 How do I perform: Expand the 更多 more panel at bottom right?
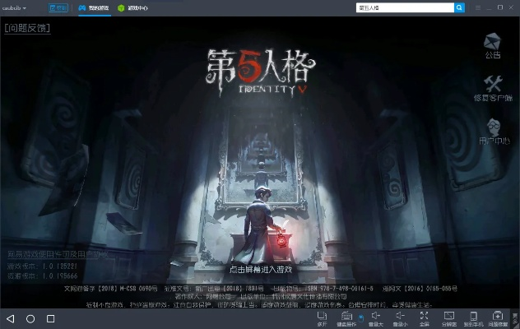(x=515, y=319)
